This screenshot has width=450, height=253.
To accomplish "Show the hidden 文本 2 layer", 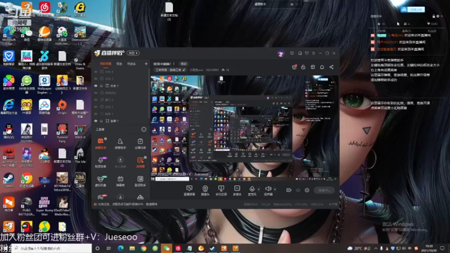I will (x=96, y=107).
